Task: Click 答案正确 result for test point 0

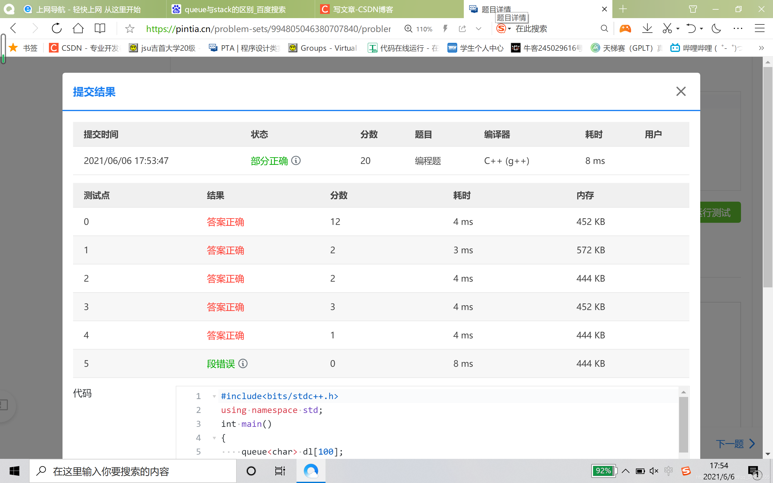Action: pos(226,222)
